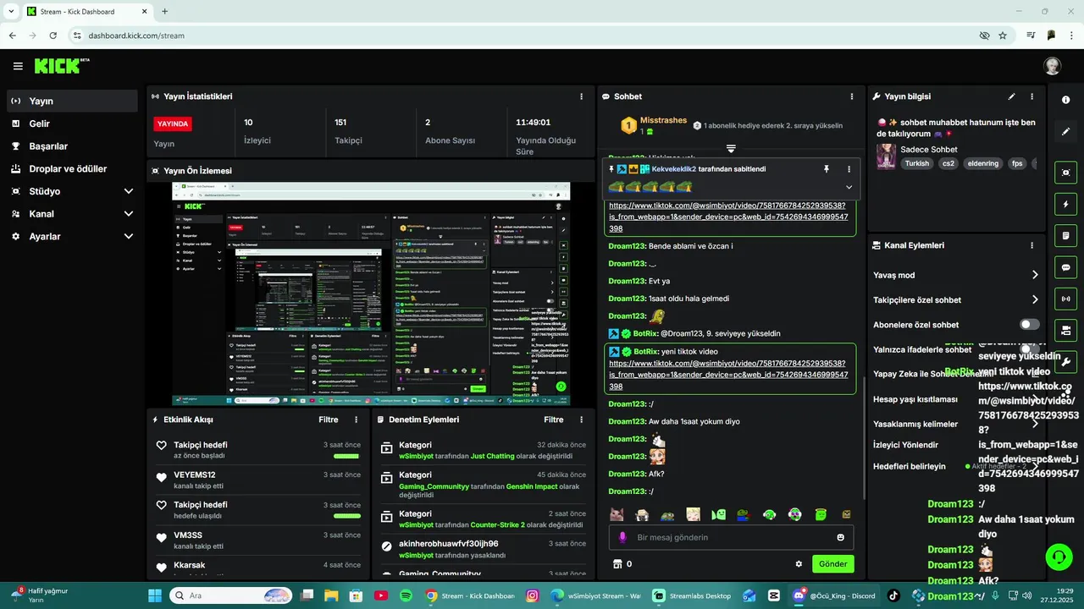Screen dimensions: 1084x609
Task: Toggle Abonelere özel sohbet switch
Action: click(1029, 325)
